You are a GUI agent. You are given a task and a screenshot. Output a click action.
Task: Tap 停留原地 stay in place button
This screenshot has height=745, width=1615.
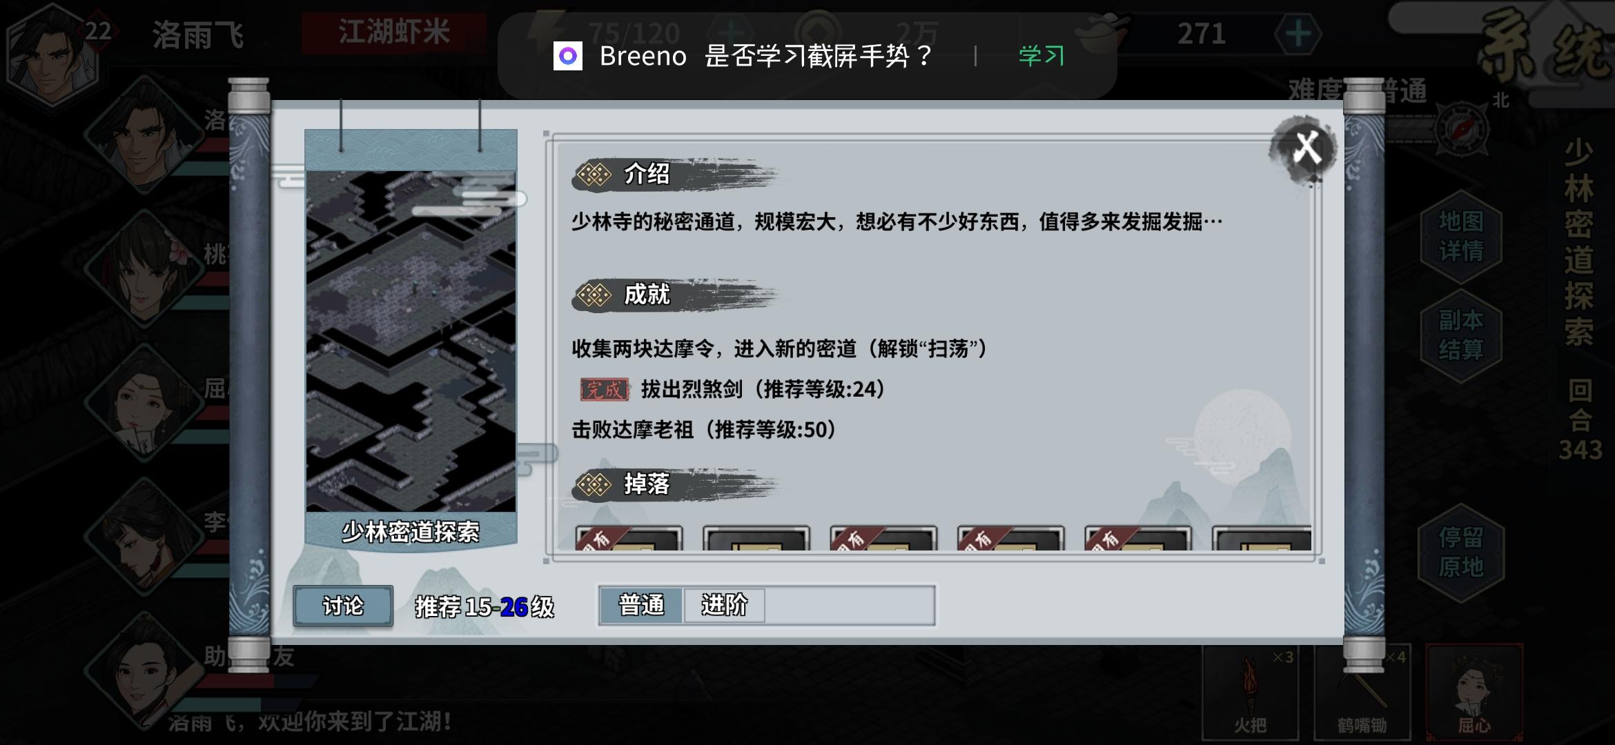(x=1461, y=552)
